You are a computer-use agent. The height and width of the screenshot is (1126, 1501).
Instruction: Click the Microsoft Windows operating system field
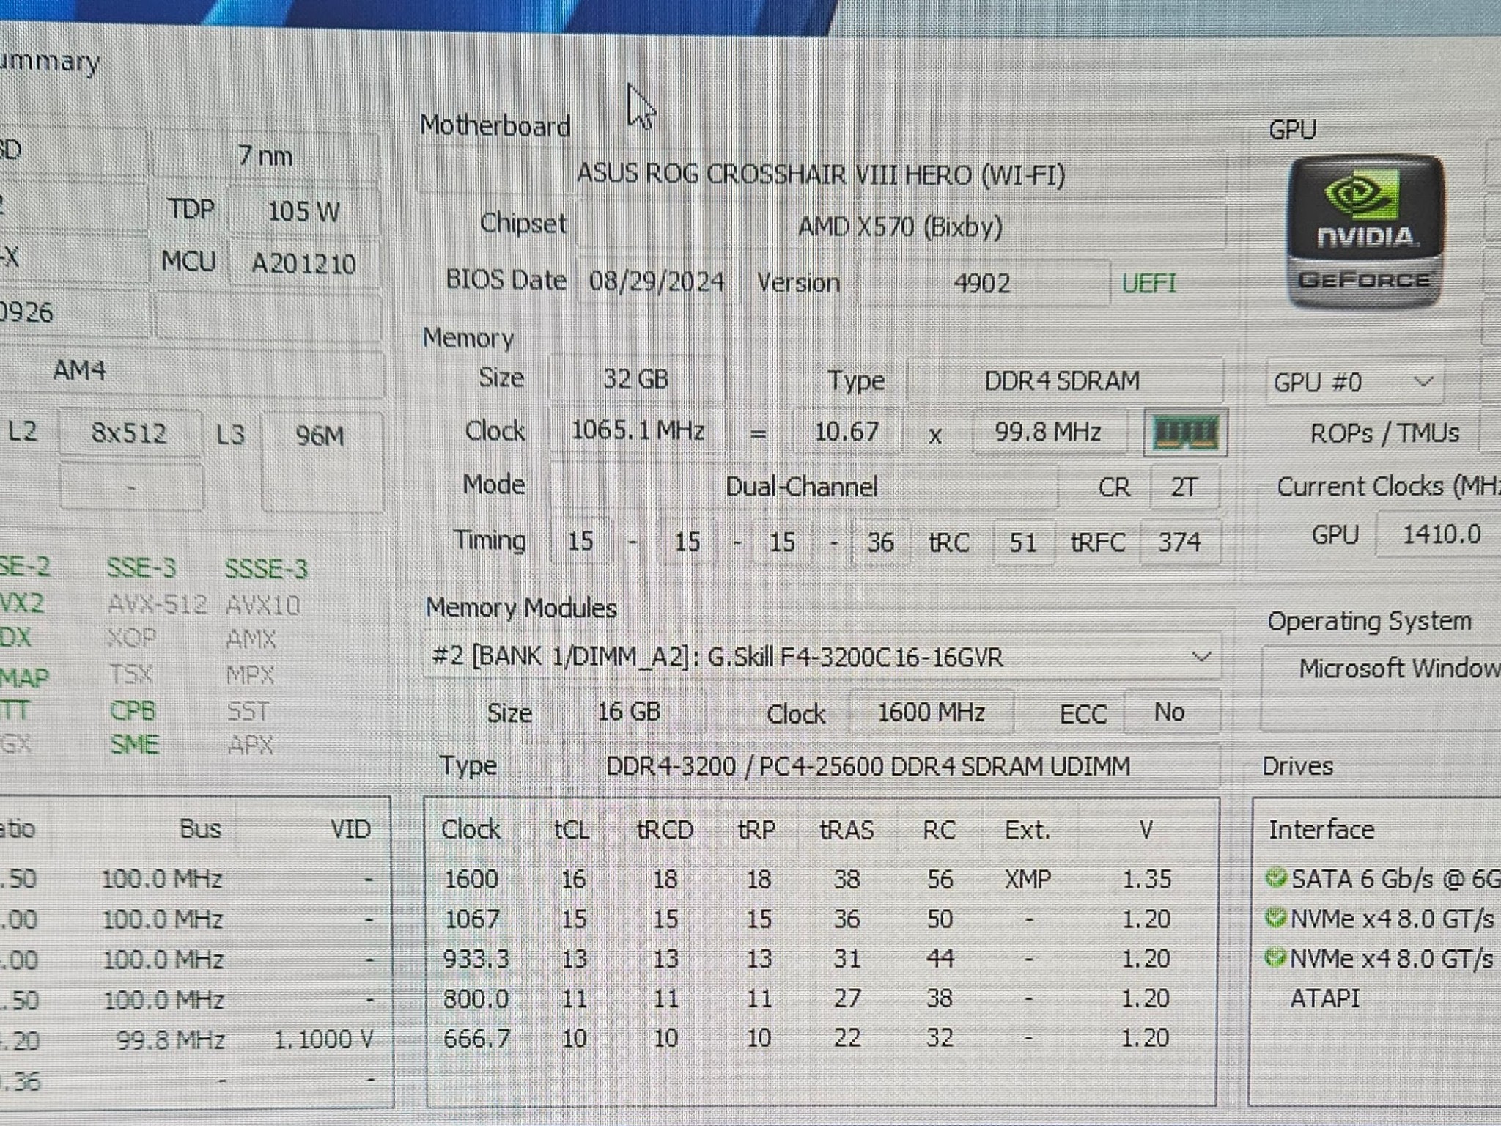[x=1382, y=688]
